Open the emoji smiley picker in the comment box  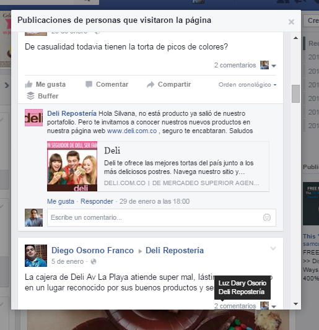(267, 217)
